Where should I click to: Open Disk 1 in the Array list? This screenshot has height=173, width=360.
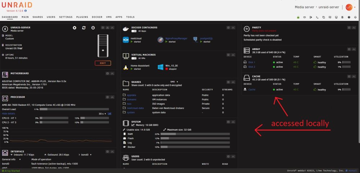click(x=252, y=63)
